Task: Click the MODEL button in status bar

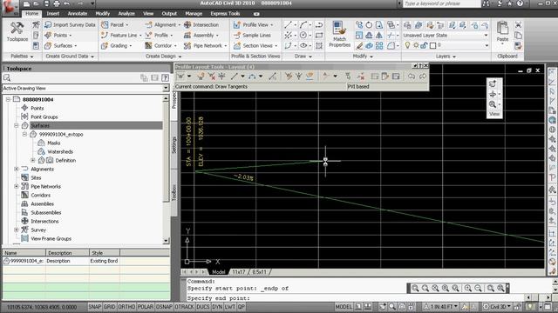Action: tap(344, 307)
